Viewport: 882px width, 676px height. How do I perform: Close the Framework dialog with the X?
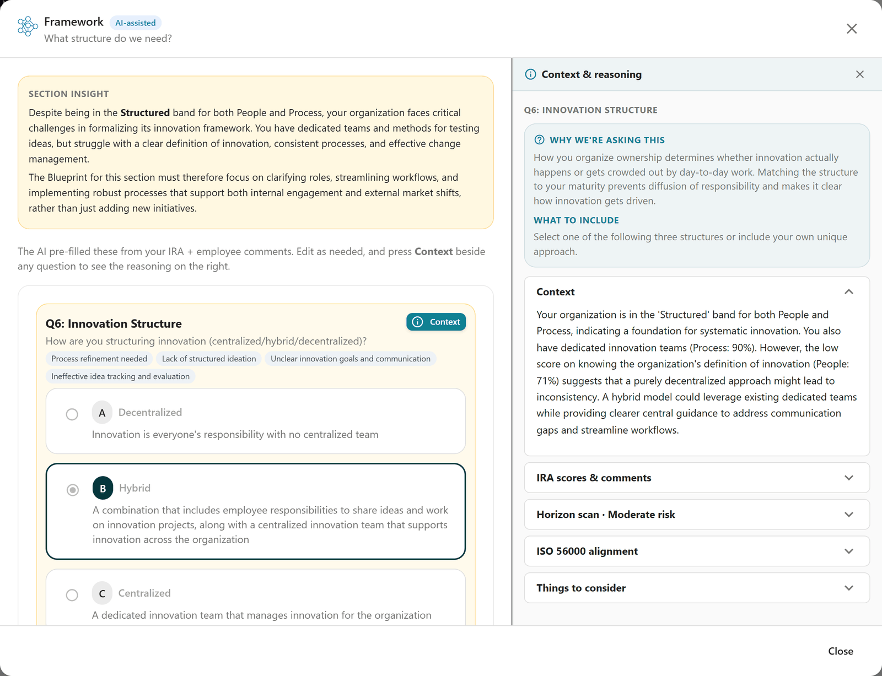tap(852, 29)
